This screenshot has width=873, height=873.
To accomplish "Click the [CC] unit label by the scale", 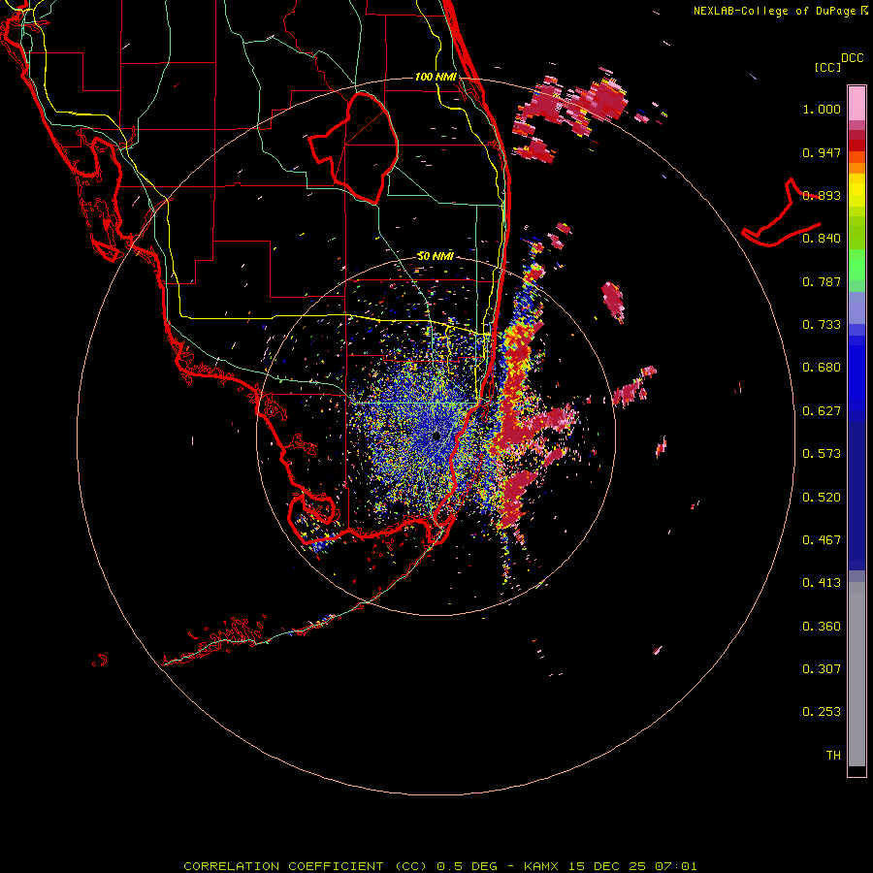I will 827,67.
